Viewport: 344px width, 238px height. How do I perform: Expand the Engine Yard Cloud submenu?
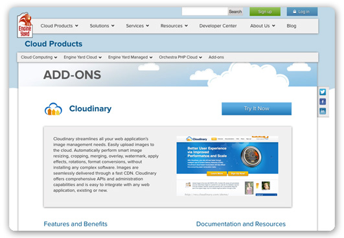click(x=83, y=57)
